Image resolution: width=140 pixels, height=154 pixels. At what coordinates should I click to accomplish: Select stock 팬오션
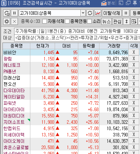point(10,84)
